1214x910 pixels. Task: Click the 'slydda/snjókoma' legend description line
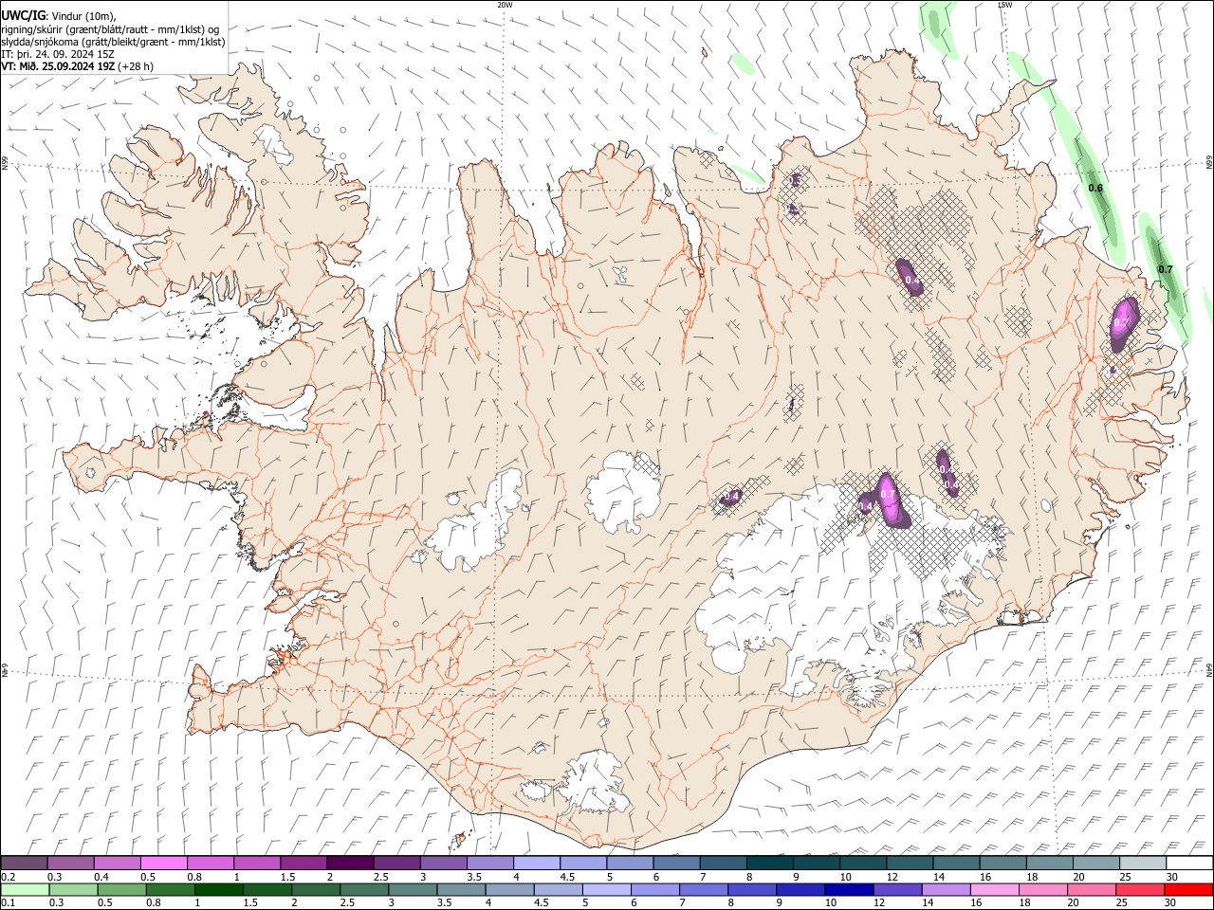point(113,42)
